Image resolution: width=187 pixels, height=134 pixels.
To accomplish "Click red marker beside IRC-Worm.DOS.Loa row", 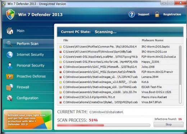I will click(60, 52).
